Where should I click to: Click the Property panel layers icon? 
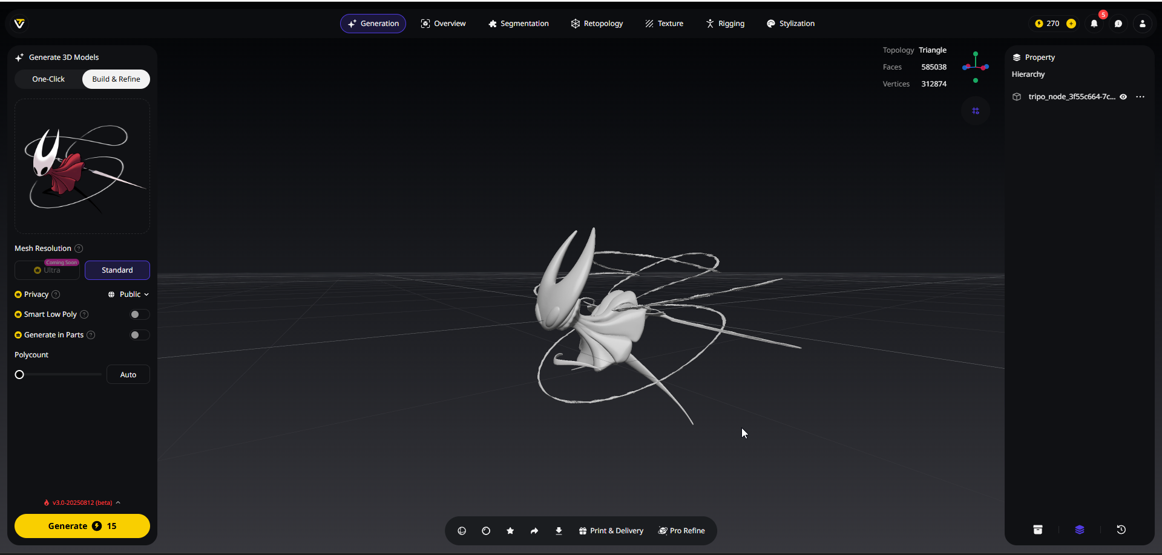(x=1017, y=57)
